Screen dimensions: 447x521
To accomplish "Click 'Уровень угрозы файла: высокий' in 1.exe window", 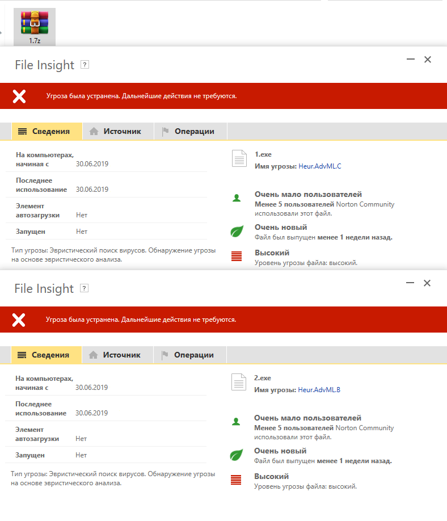I will tap(306, 263).
